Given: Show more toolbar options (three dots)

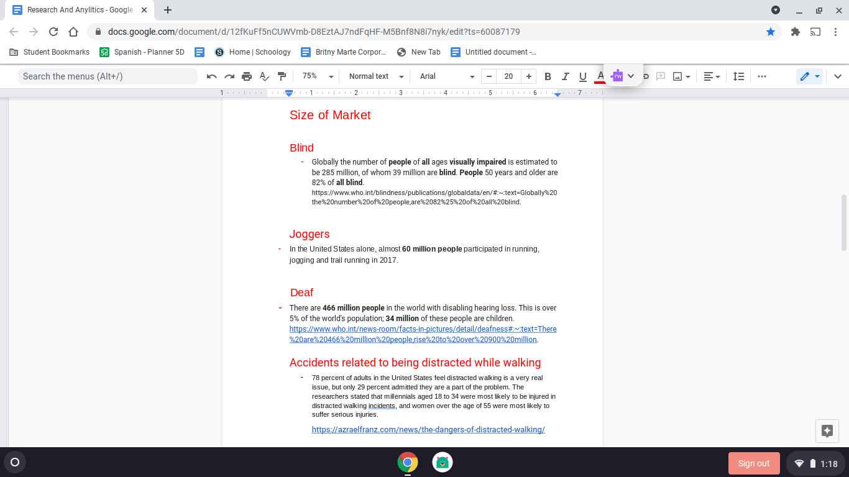Looking at the screenshot, I should [x=762, y=76].
